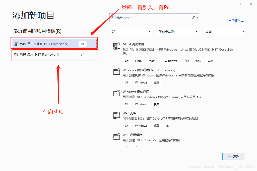Click C# badge on WPF 应用 row
The width and height of the screenshot is (257, 171).
82,55
